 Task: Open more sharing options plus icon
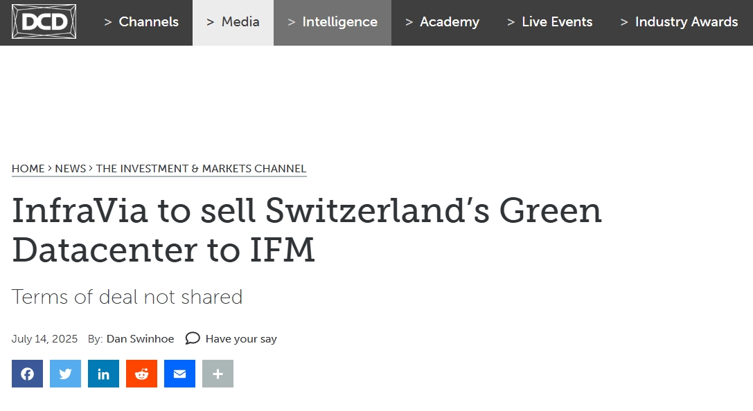coord(218,374)
